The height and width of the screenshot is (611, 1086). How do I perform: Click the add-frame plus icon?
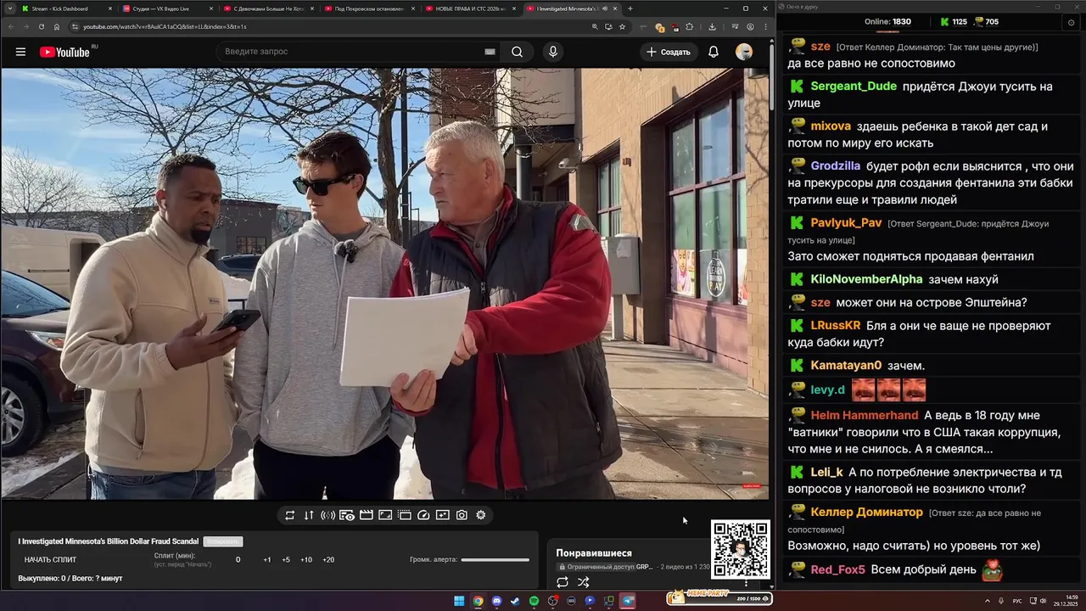pos(442,515)
